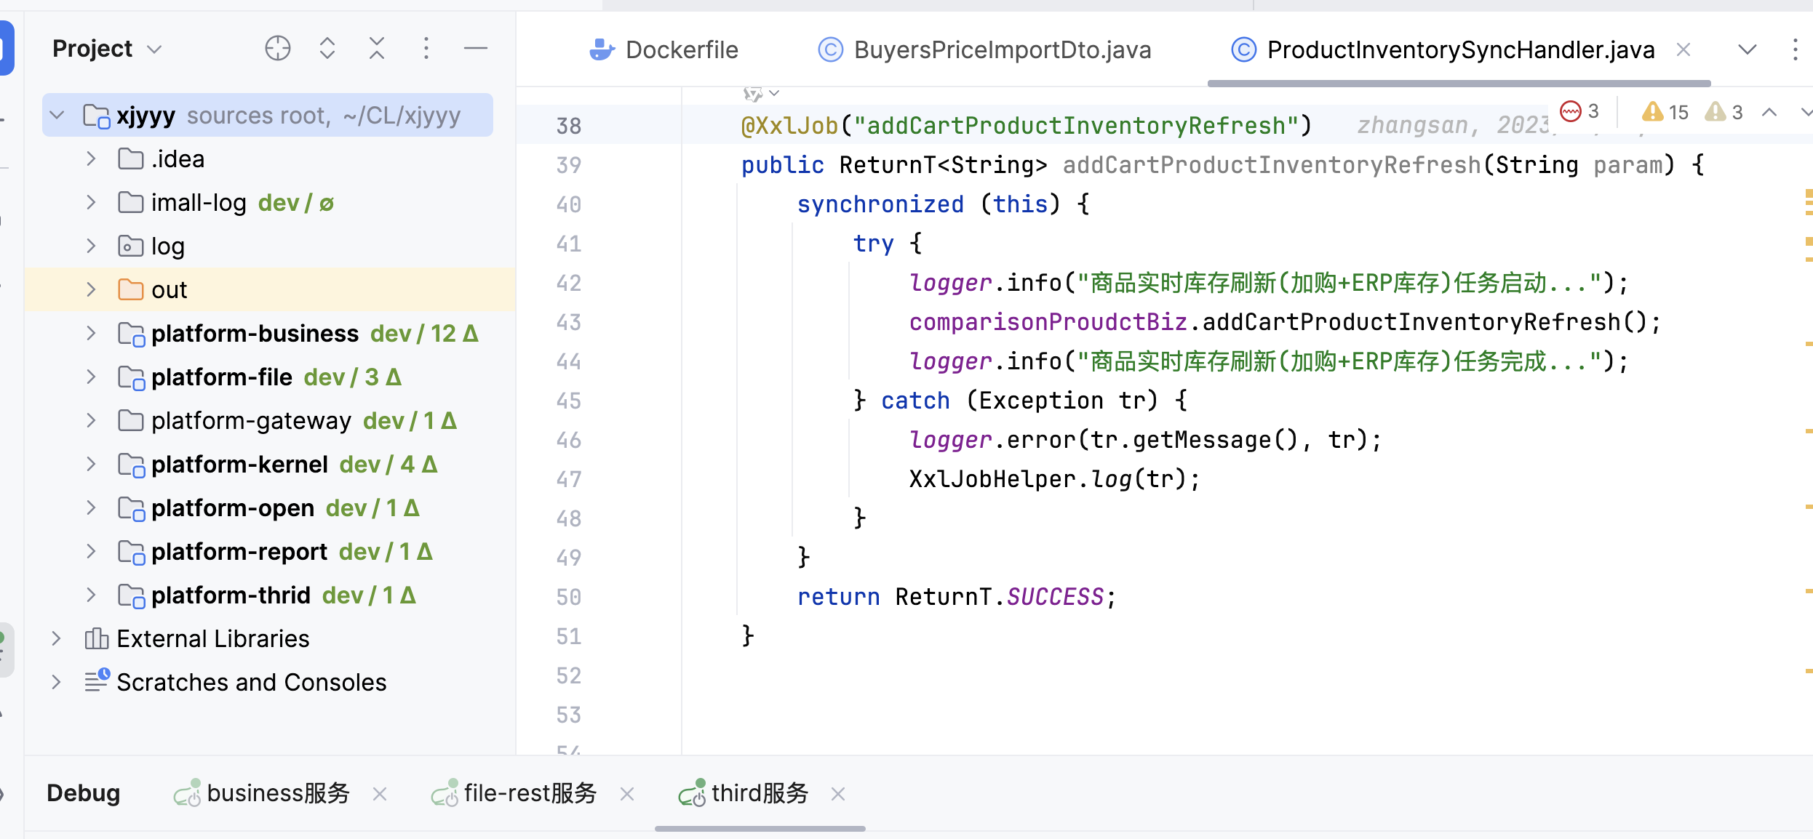Select platform-thrid module icon

[132, 595]
